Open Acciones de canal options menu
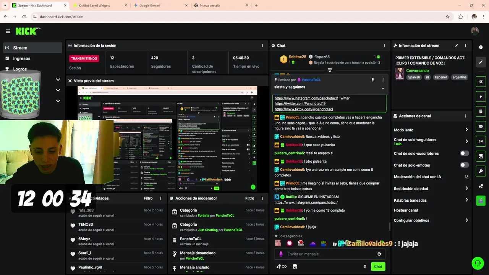The image size is (489, 275). pyautogui.click(x=465, y=116)
